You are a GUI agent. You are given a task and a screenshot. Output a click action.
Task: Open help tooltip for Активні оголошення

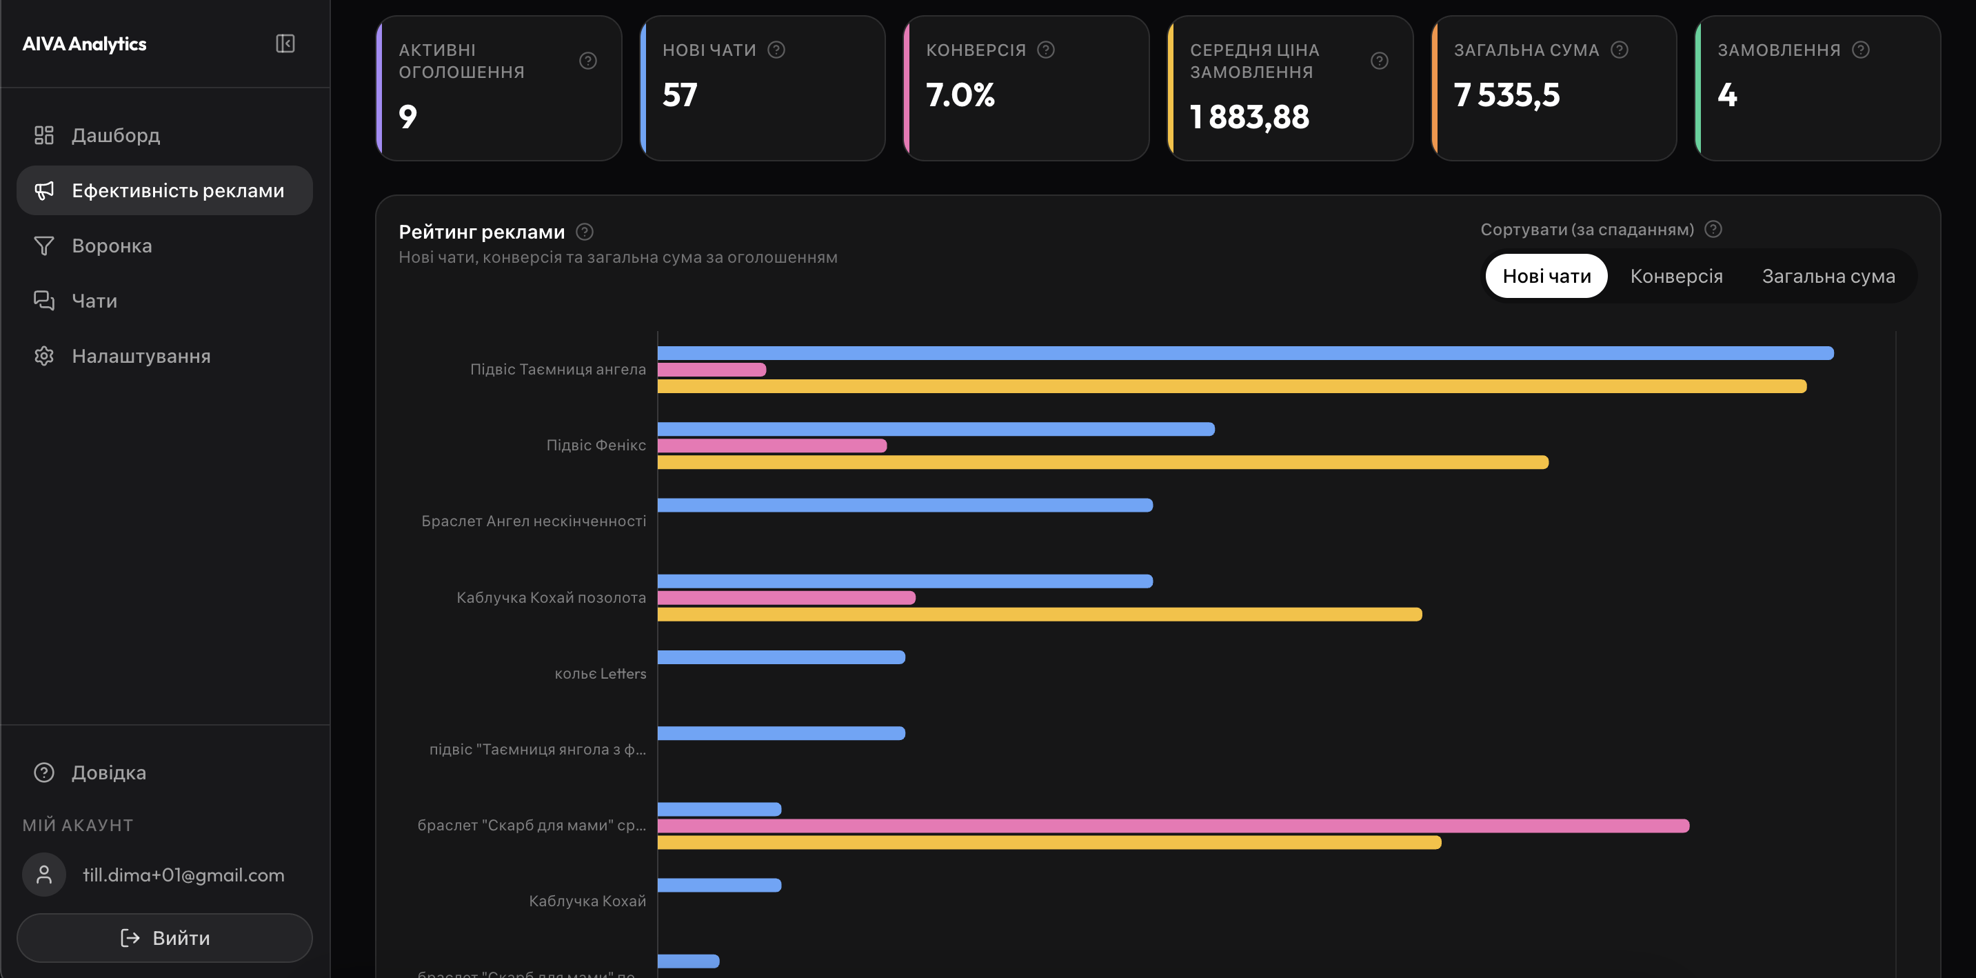[x=588, y=61]
